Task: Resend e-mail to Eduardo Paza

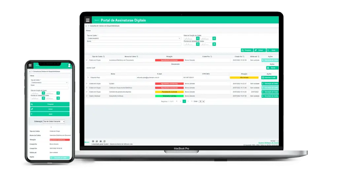Action: [x=269, y=78]
